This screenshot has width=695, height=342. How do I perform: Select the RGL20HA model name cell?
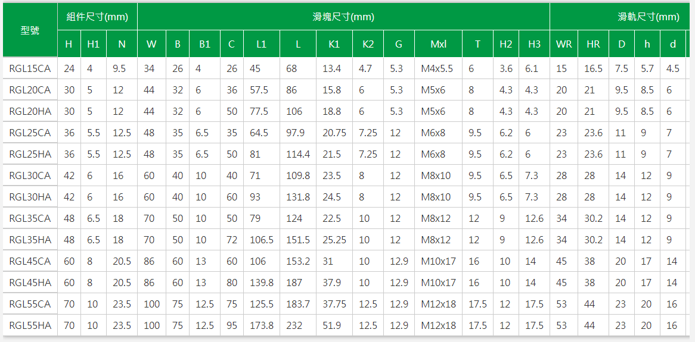(x=30, y=111)
